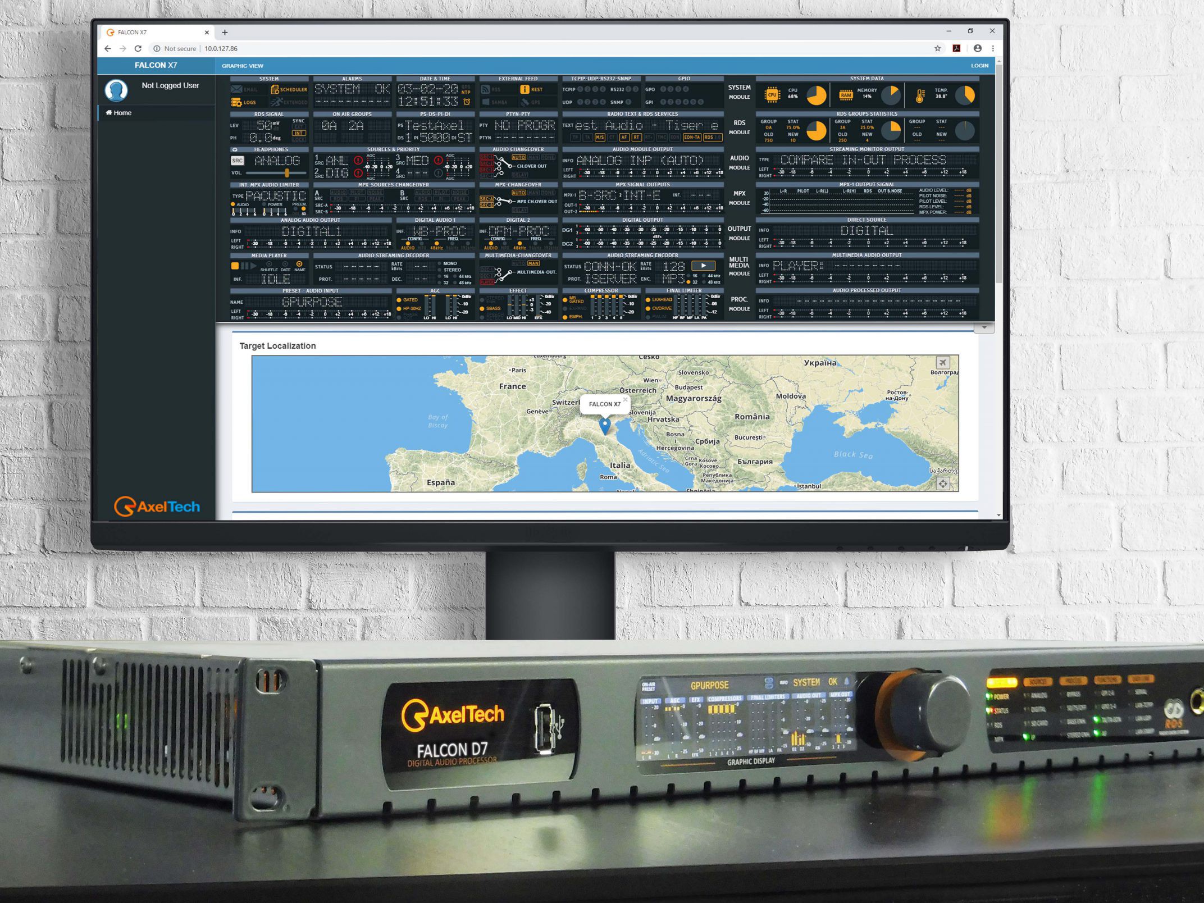The height and width of the screenshot is (903, 1204).
Task: Open the Scheduler icon in System panel
Action: 275,89
